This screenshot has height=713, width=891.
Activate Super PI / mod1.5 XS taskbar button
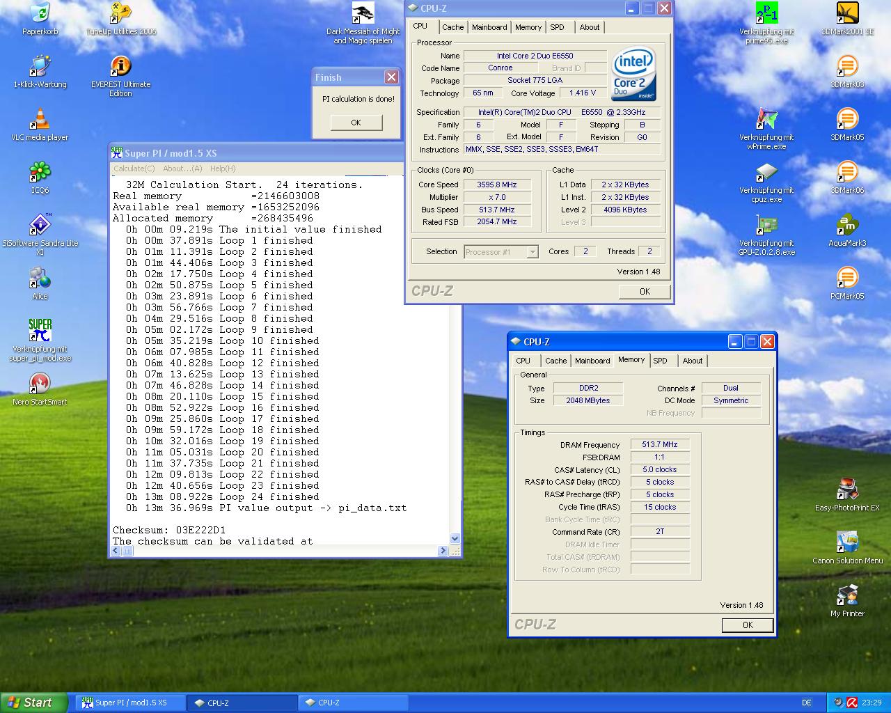coord(130,703)
